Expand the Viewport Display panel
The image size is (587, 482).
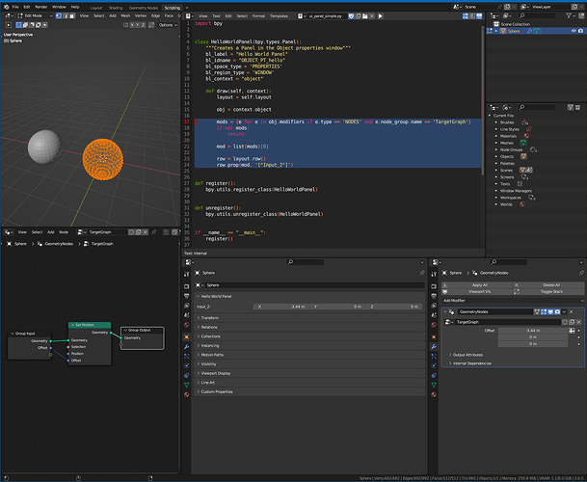[309, 373]
